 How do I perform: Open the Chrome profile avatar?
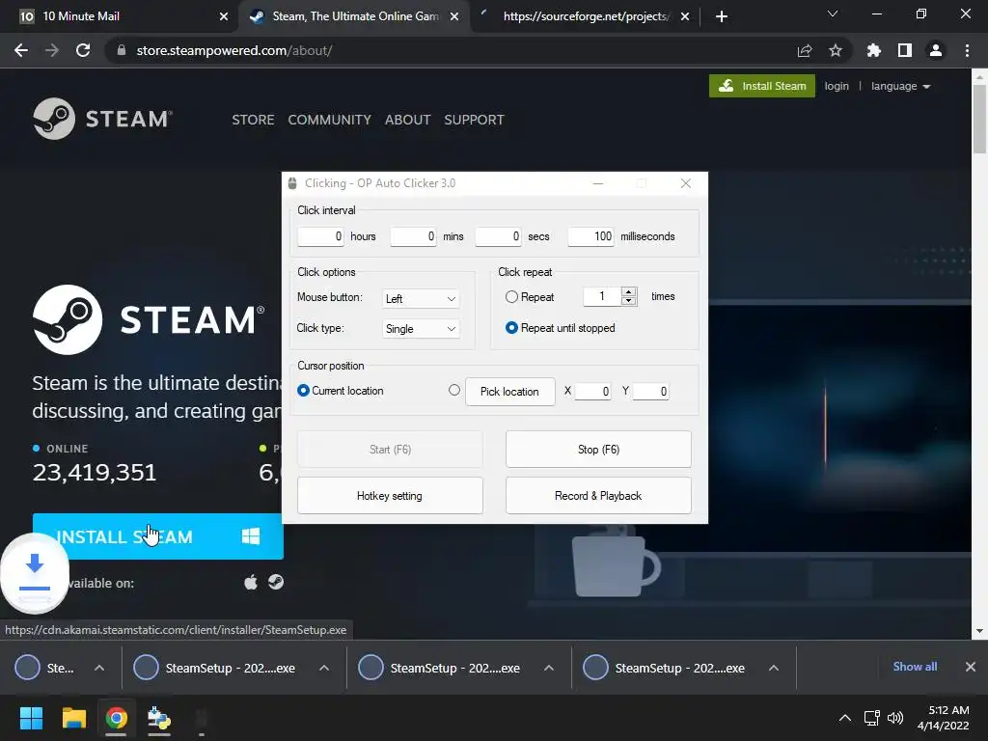click(936, 50)
